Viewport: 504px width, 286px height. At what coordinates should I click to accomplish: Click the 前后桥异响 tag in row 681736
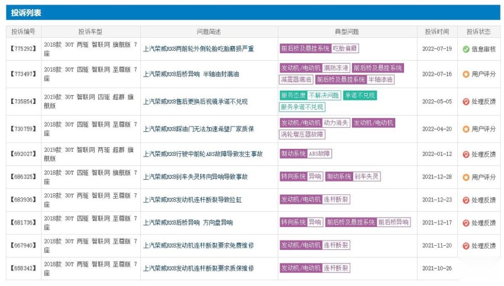click(393, 222)
